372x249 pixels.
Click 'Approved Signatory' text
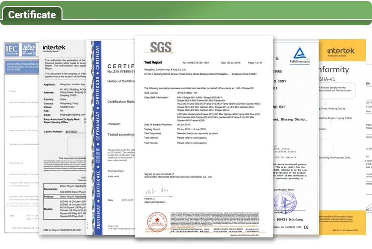click(155, 202)
